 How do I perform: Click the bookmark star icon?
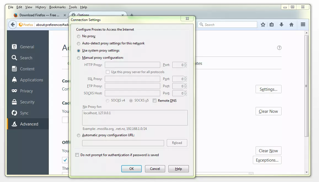pos(263,25)
